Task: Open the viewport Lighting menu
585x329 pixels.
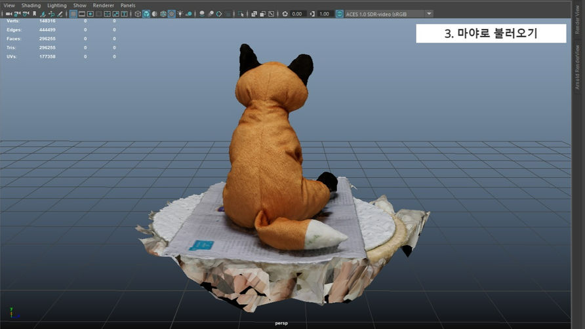Action: (56, 5)
